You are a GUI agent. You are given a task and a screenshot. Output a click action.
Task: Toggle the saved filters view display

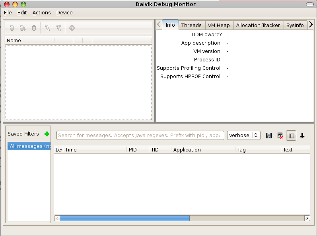click(291, 136)
